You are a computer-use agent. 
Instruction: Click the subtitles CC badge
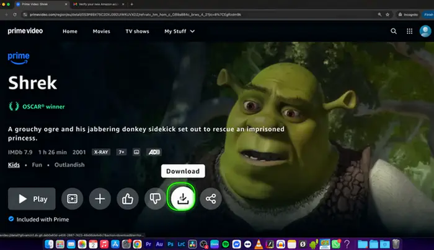tap(136, 152)
